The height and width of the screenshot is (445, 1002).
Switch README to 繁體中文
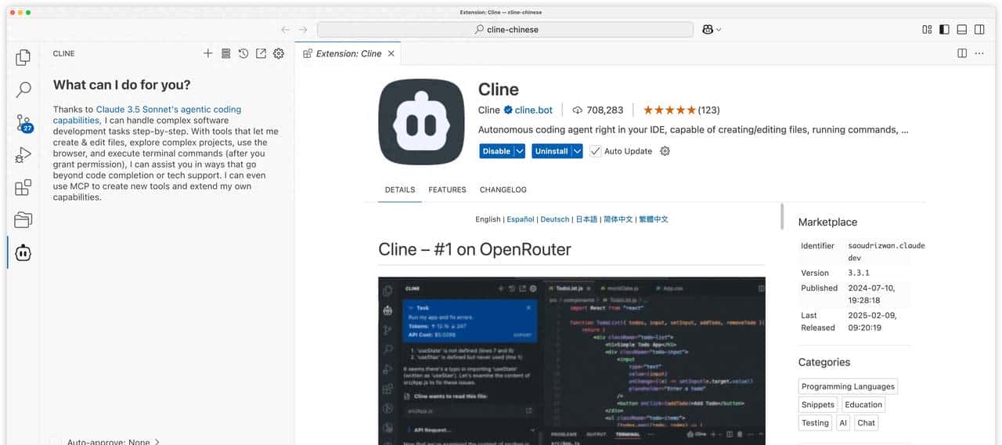pyautogui.click(x=654, y=219)
